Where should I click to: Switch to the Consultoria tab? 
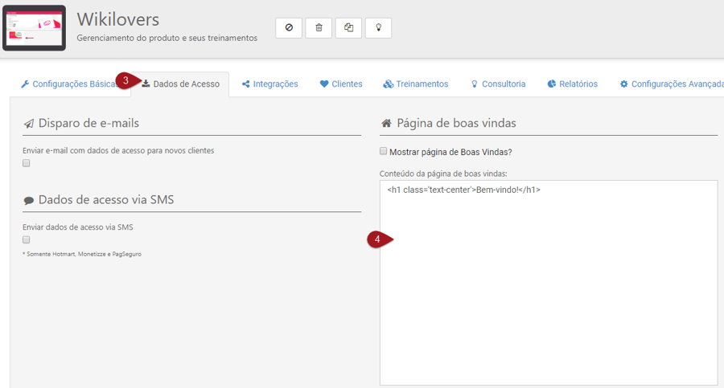point(498,84)
